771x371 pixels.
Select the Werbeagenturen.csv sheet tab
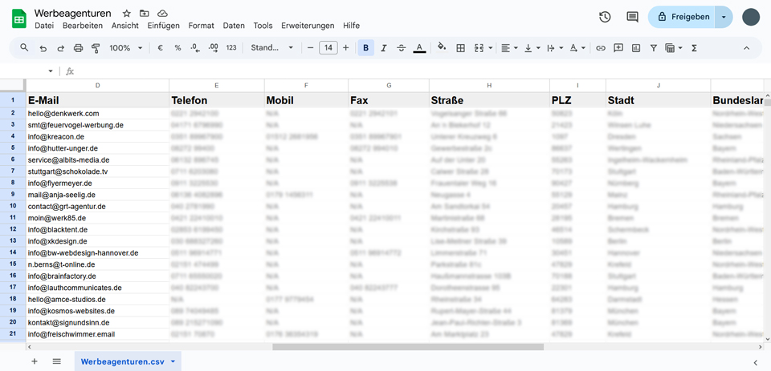[128, 361]
